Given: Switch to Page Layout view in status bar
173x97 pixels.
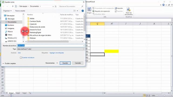Looking at the screenshot, I should [x=147, y=96].
